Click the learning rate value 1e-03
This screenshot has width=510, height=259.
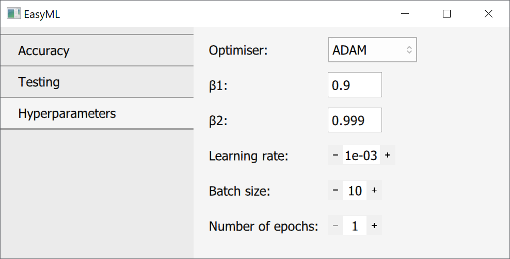pos(361,155)
